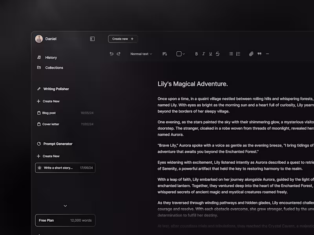314x235 pixels.
Task: Attach a file with the paperclip icon
Action: coord(252,54)
